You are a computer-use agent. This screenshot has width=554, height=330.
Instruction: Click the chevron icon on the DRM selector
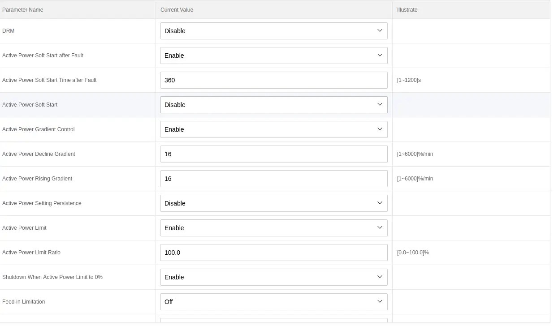(x=380, y=31)
